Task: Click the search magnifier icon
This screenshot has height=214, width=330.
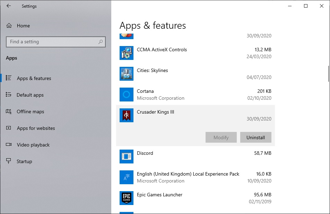Action: (x=101, y=42)
